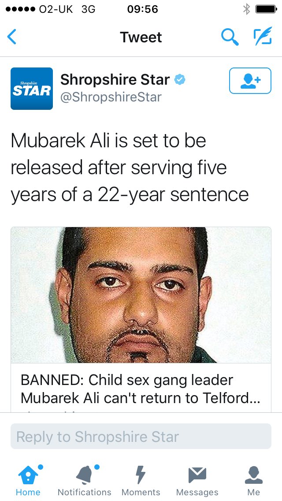Open the article photo thumbnail
This screenshot has height=501, width=282.
click(x=141, y=295)
